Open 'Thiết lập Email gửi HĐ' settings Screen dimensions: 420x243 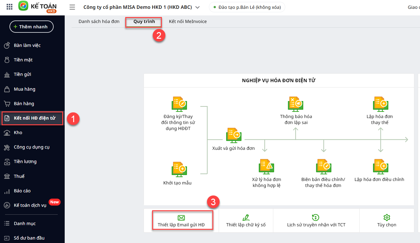point(181,221)
